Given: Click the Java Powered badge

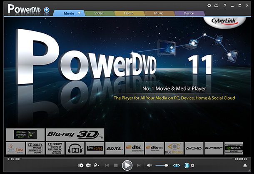Looking at the screenshot, I should click(15, 149).
